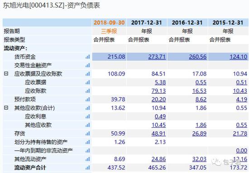The image size is (249, 173).
Task: Open 货币资金 value 260.56 link
Action: (x=198, y=57)
